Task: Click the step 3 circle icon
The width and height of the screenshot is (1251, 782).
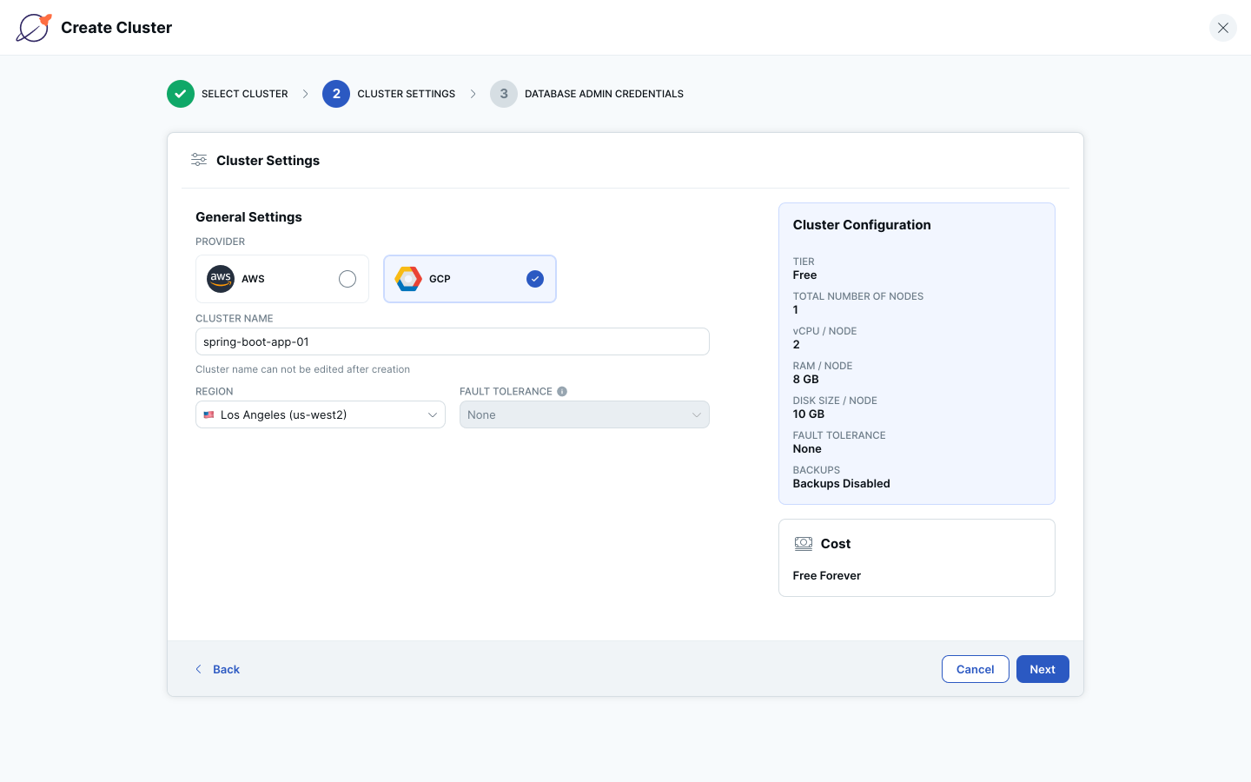Action: click(x=504, y=94)
